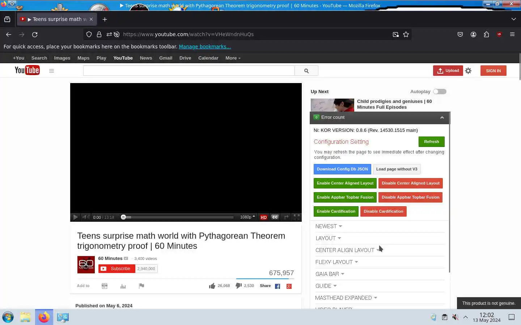The image size is (521, 325).
Task: Click Maps in Google top bar
Action: click(x=83, y=58)
